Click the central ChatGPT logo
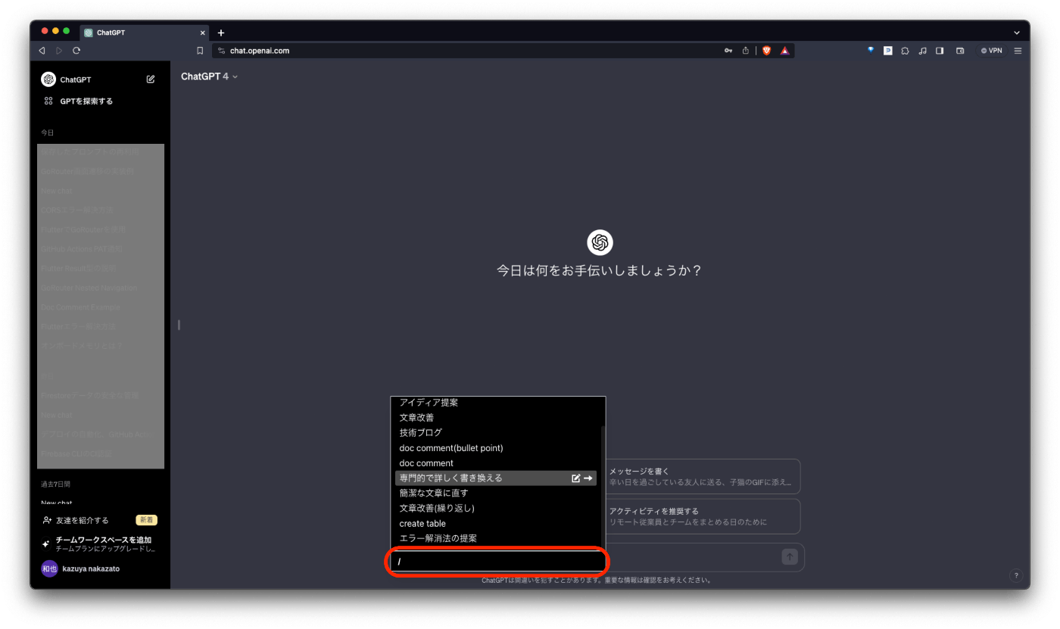Image resolution: width=1060 pixels, height=629 pixels. (600, 242)
